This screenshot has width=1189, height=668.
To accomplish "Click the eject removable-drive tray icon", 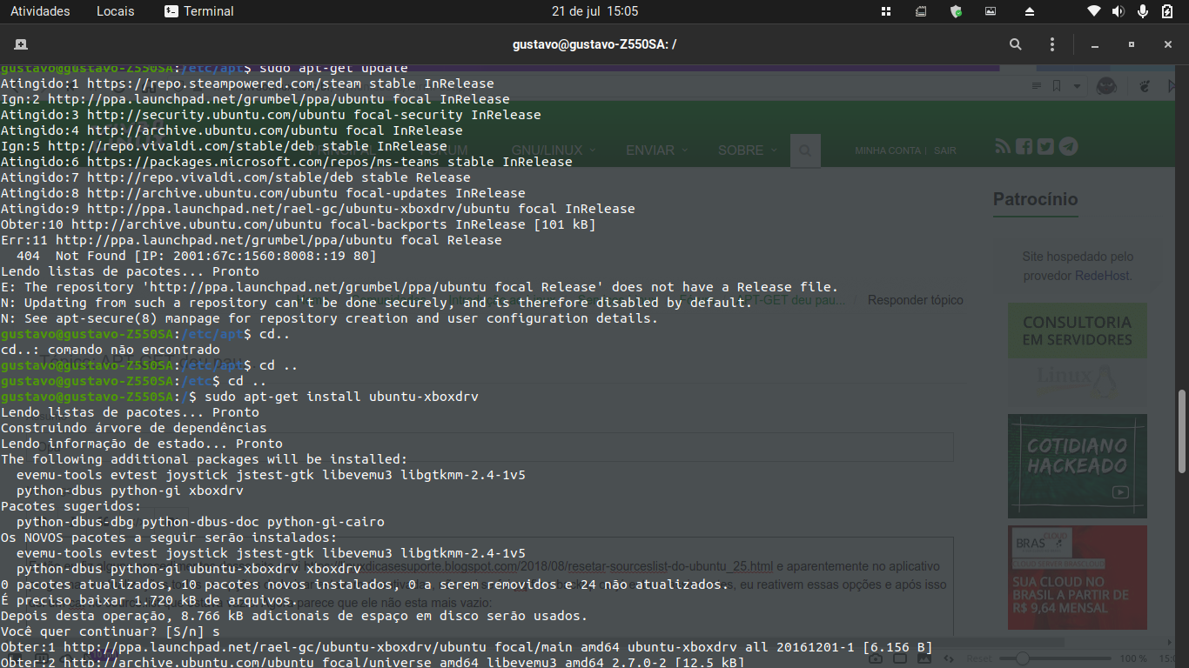I will coord(1029,11).
